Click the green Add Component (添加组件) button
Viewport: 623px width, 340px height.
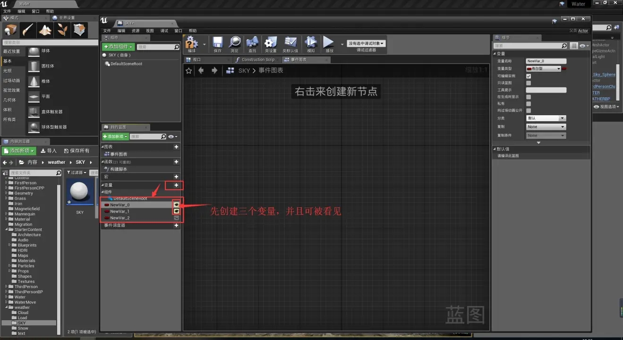point(119,47)
